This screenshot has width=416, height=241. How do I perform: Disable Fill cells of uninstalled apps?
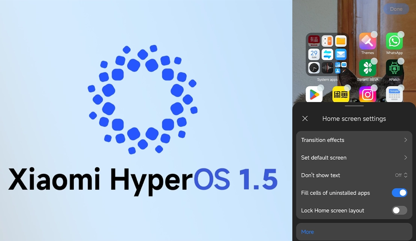400,193
